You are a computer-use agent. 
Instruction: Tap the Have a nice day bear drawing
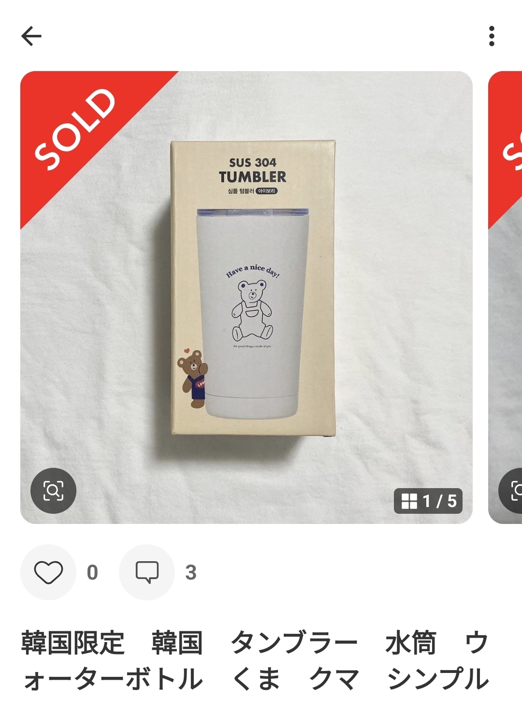252,305
